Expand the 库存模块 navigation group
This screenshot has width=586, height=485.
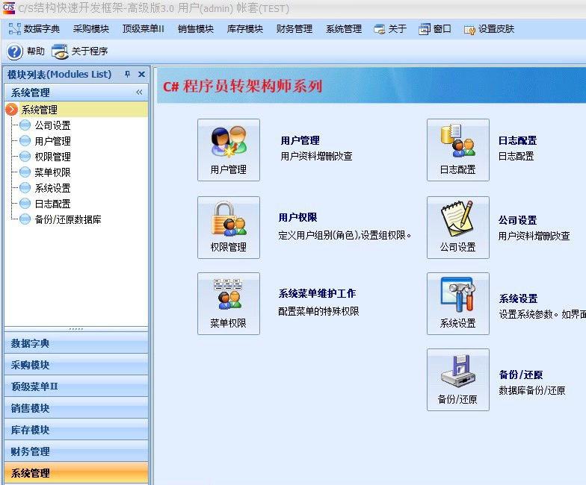[x=76, y=430]
